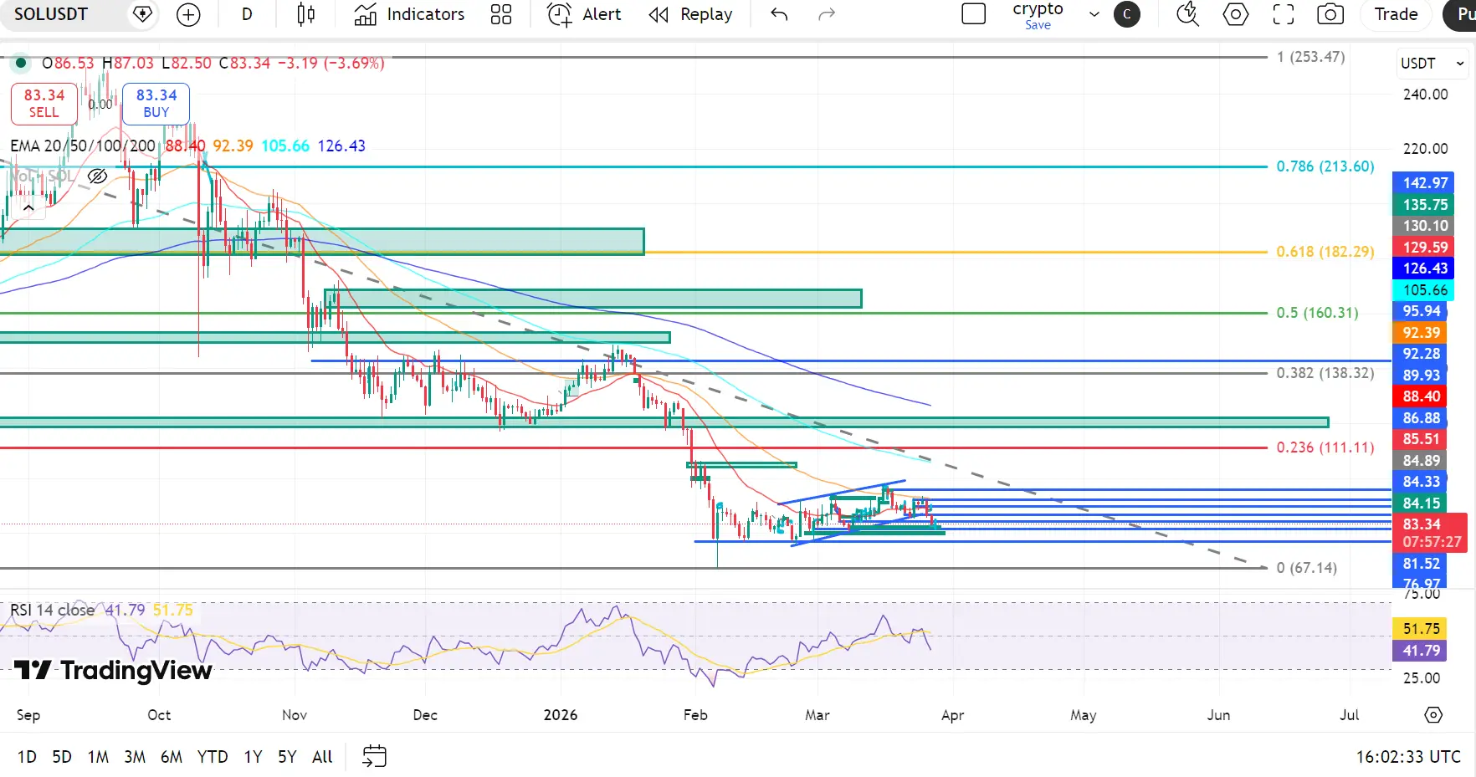Viewport: 1476px width, 777px height.
Task: Expand the crypto layout dropdown arrow
Action: (1094, 14)
